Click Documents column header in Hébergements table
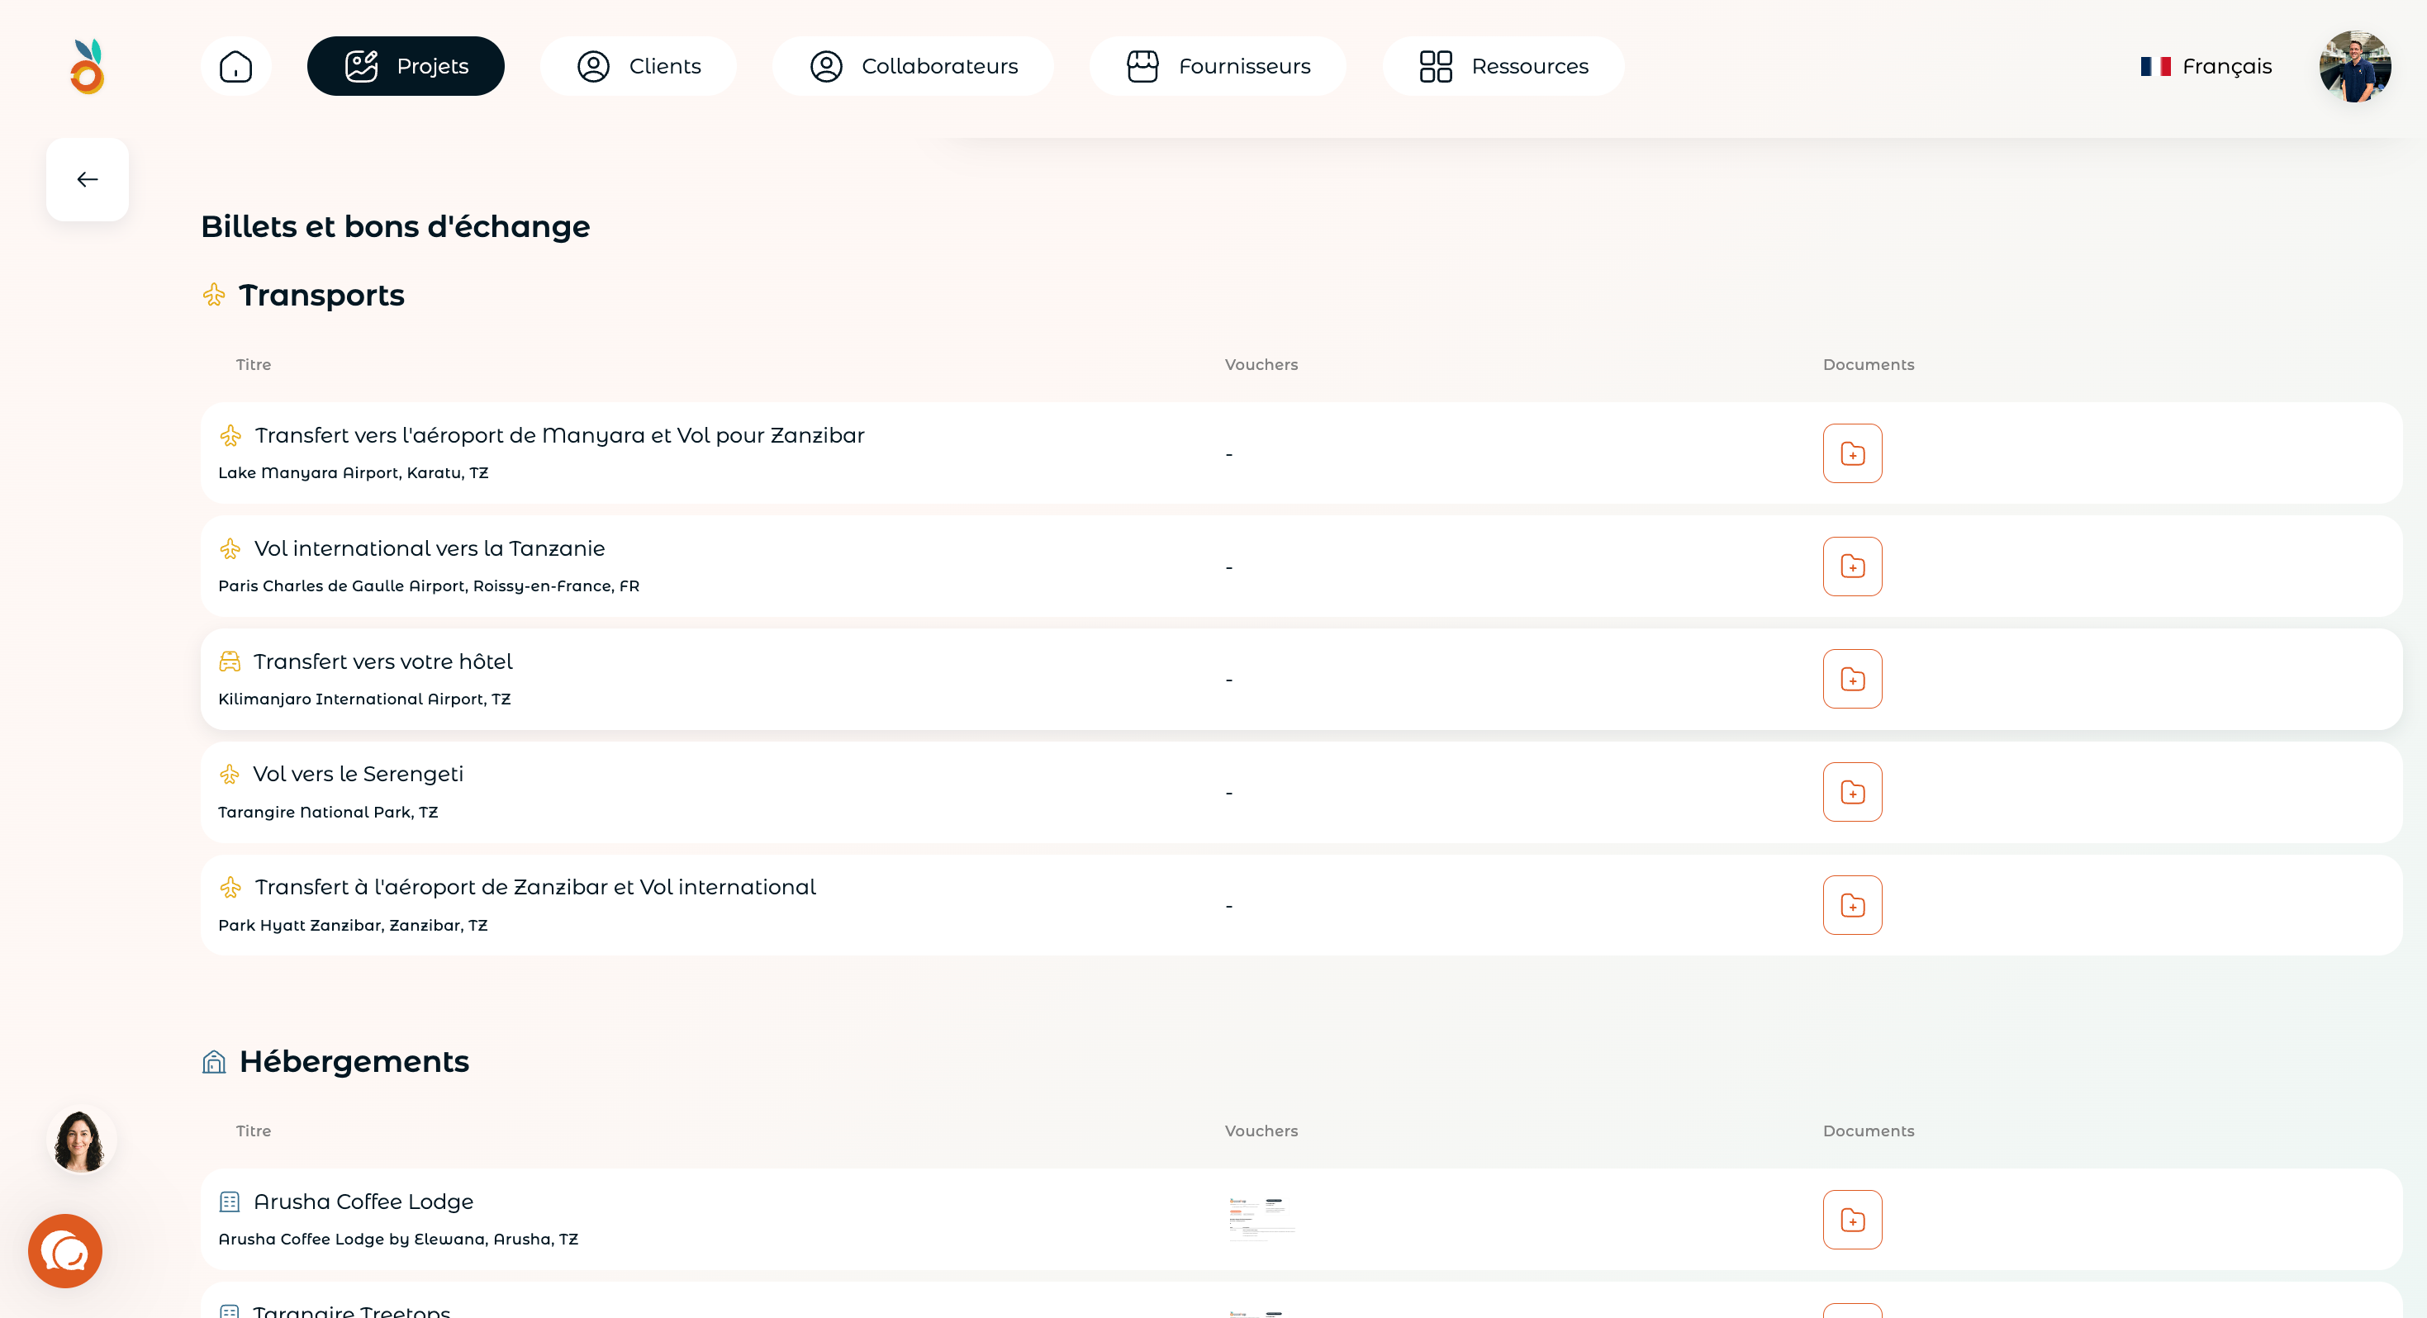 pyautogui.click(x=1869, y=1131)
